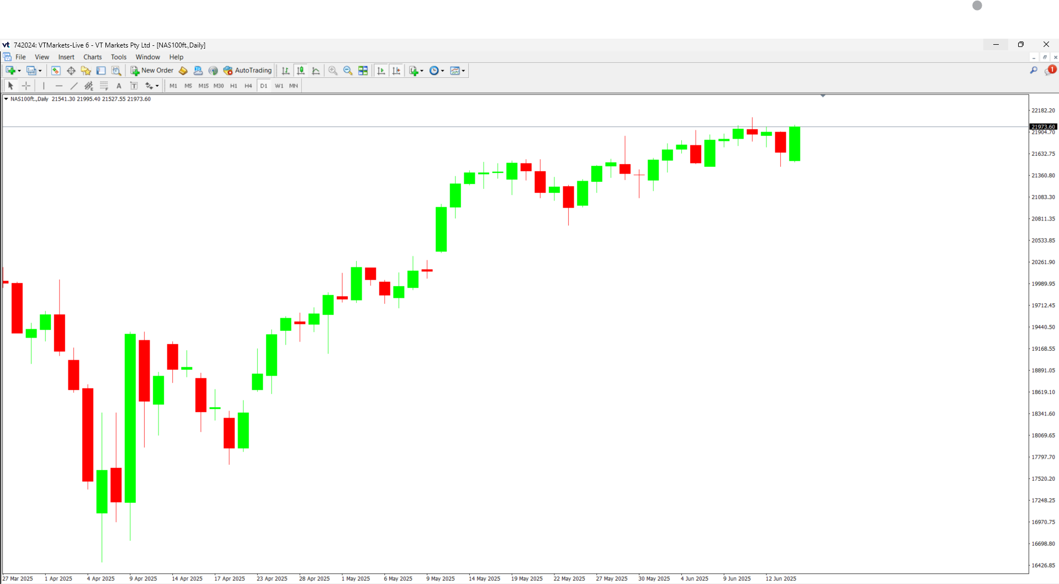
Task: Toggle the Auto Scroll chart button
Action: point(381,71)
